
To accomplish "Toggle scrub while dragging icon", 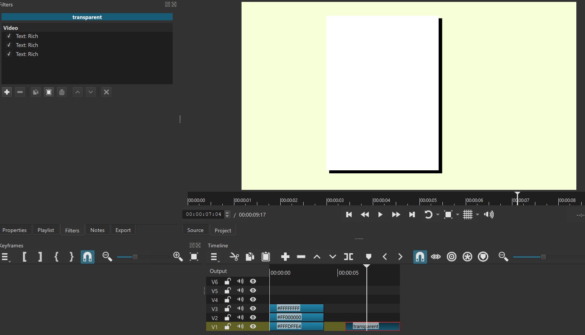I will [436, 257].
